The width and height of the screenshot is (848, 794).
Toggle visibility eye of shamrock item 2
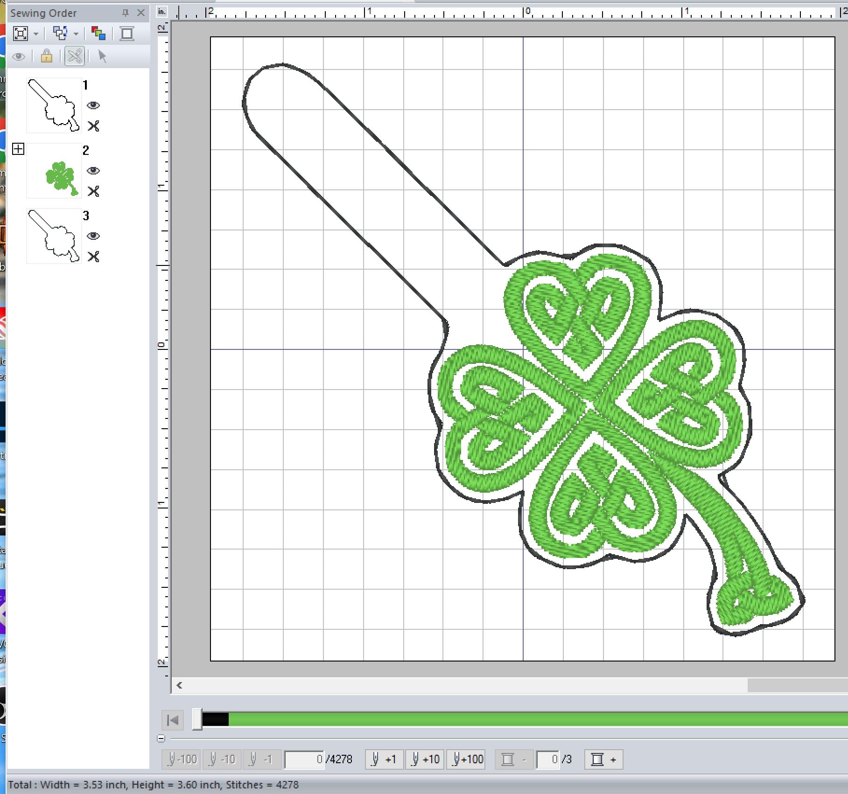[x=93, y=171]
